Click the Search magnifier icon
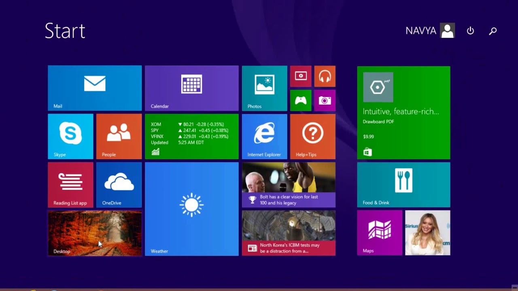 [493, 31]
